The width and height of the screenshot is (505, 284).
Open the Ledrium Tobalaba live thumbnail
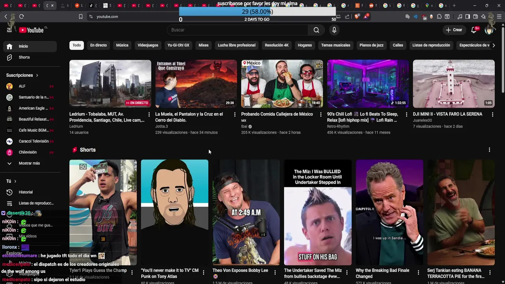coord(110,84)
